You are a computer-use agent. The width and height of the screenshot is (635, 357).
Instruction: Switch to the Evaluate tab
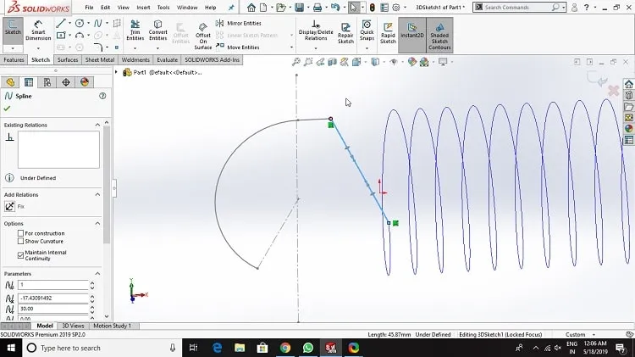click(168, 59)
